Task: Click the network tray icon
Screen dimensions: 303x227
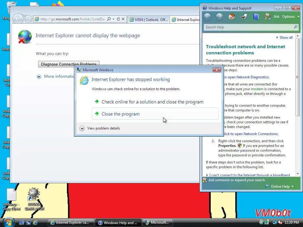Action: tap(275, 222)
